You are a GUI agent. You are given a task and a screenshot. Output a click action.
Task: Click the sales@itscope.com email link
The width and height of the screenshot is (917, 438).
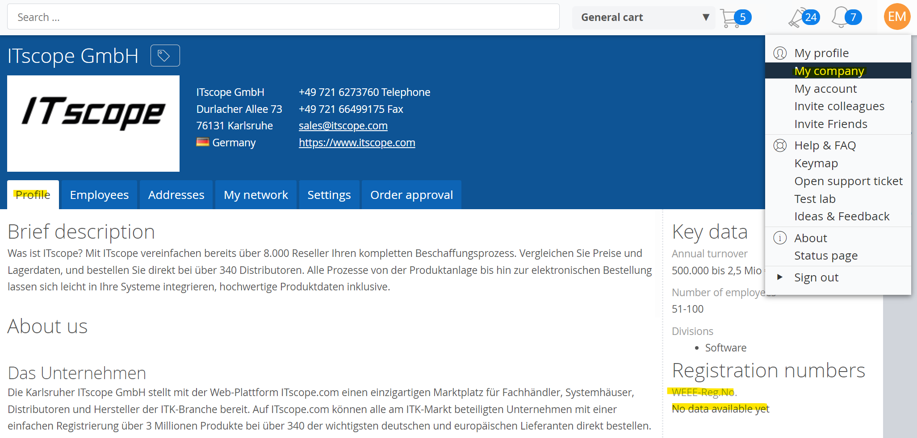tap(343, 125)
